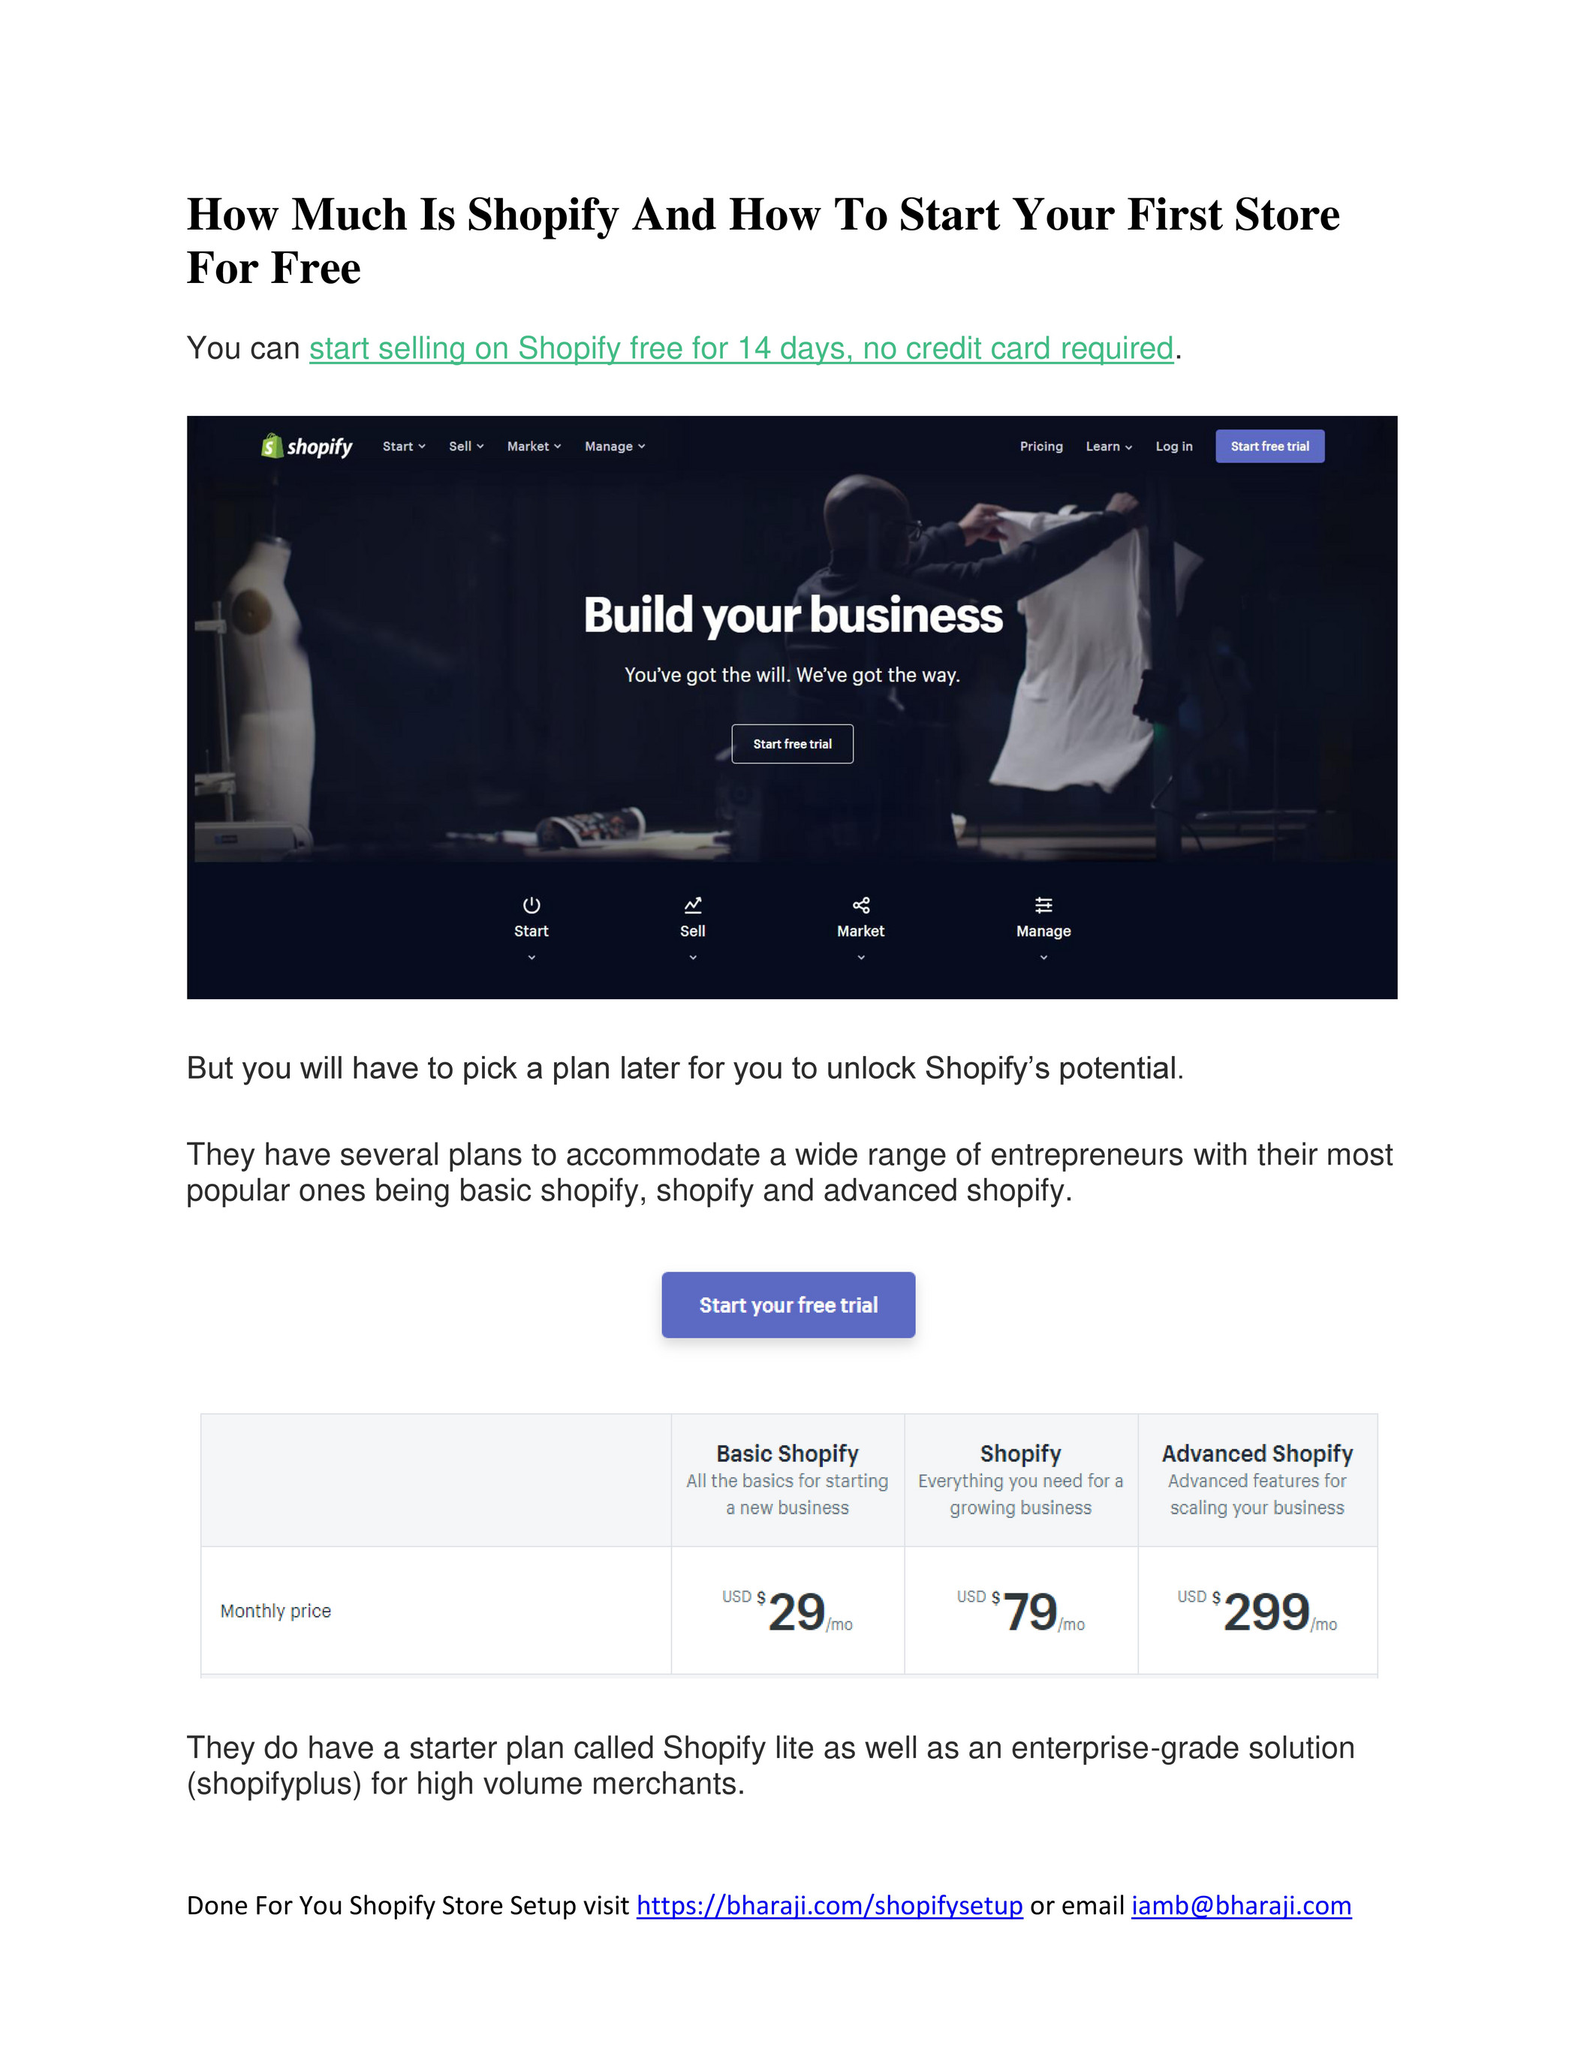Click the Start power icon
Viewport: 1584px width, 2050px height.
click(x=532, y=905)
